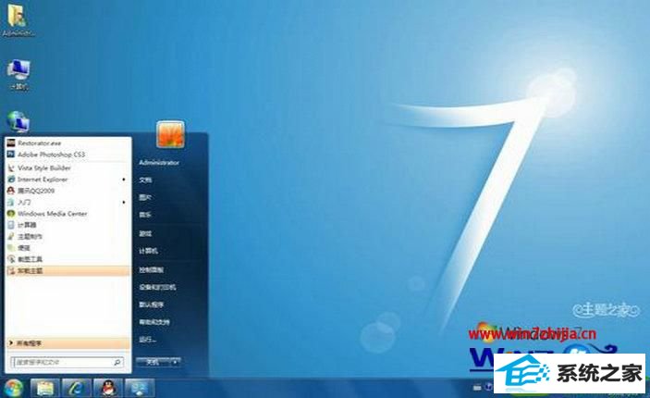Open 音乐 Music in Start menu

[145, 215]
